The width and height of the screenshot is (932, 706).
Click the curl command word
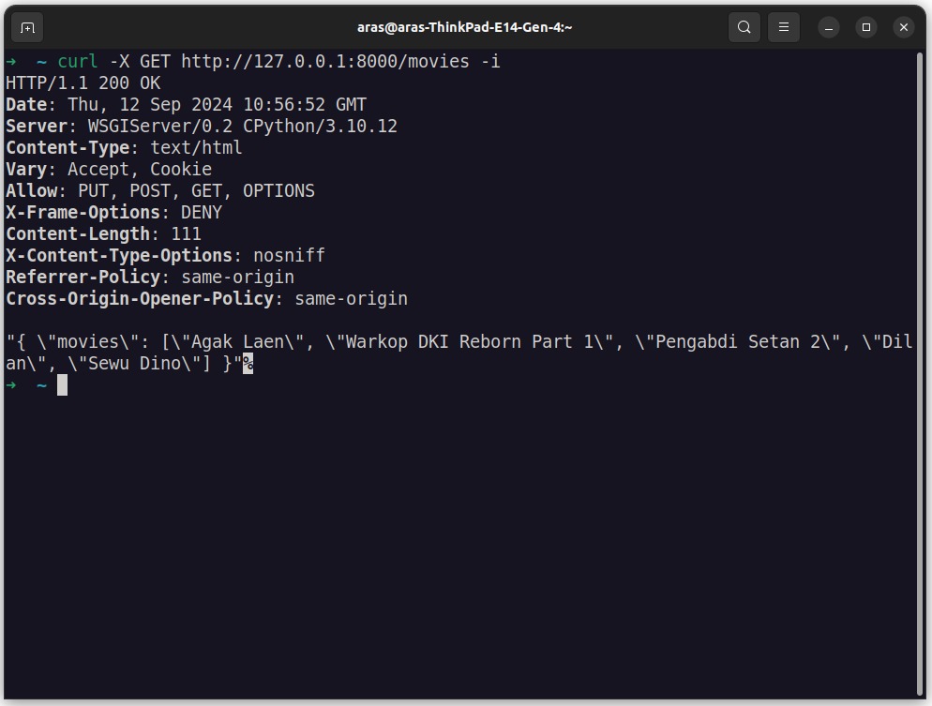(77, 61)
